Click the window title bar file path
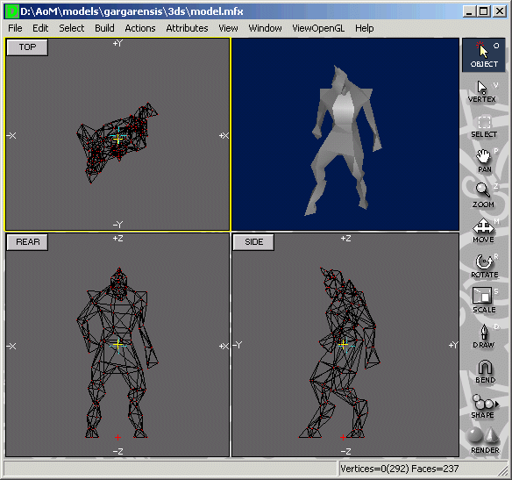 coord(132,11)
